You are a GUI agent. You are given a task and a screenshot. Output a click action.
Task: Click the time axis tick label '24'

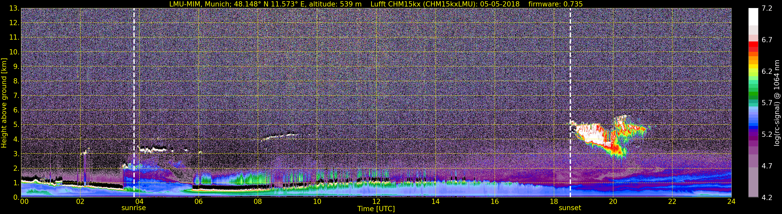tap(731, 202)
